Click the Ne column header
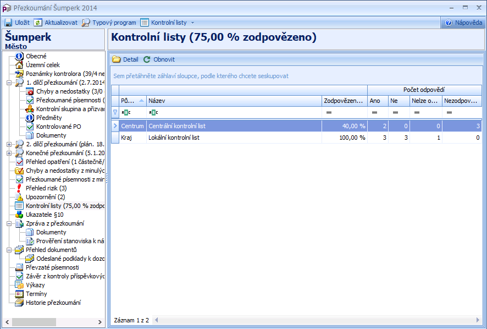Screen dimensions: 487x329 click(399, 101)
